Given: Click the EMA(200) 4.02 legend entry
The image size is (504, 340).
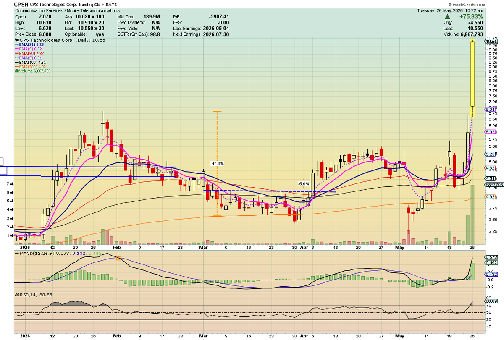Looking at the screenshot, I should [x=30, y=67].
